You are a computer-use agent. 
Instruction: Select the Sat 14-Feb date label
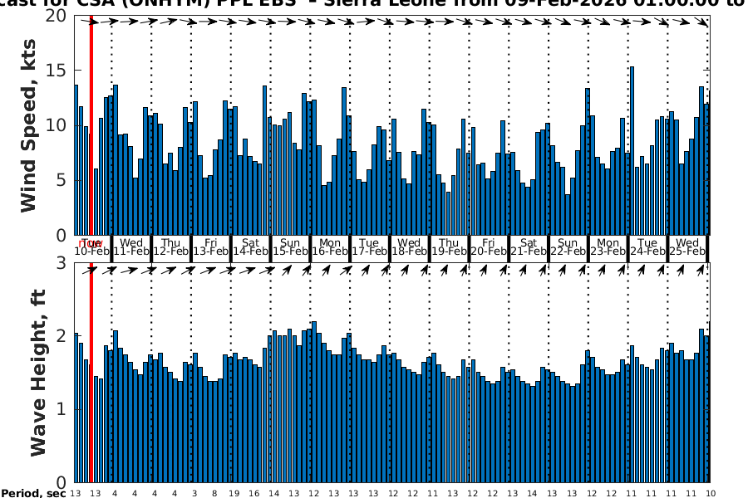coord(250,247)
